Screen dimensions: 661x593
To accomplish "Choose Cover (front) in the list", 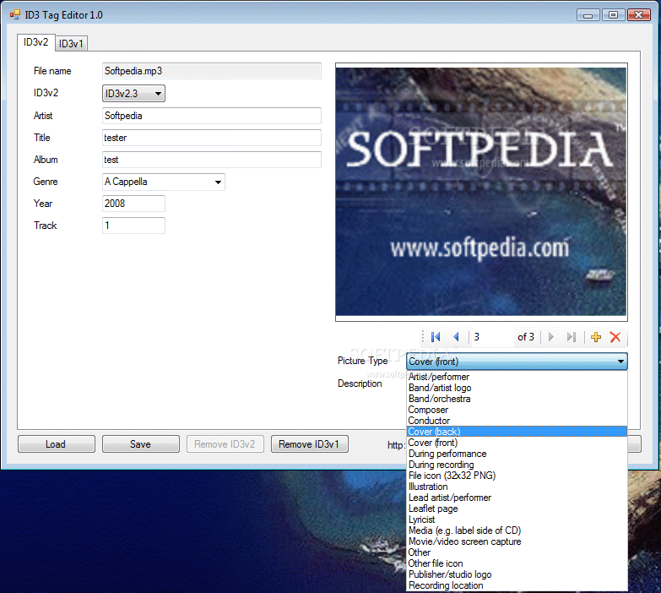I will (x=517, y=443).
